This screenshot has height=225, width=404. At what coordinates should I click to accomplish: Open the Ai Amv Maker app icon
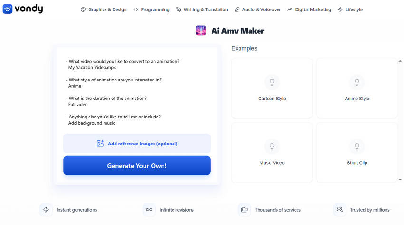coord(201,31)
